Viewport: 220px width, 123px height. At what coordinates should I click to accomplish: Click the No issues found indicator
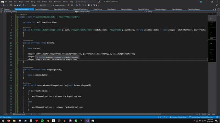click(19, 114)
